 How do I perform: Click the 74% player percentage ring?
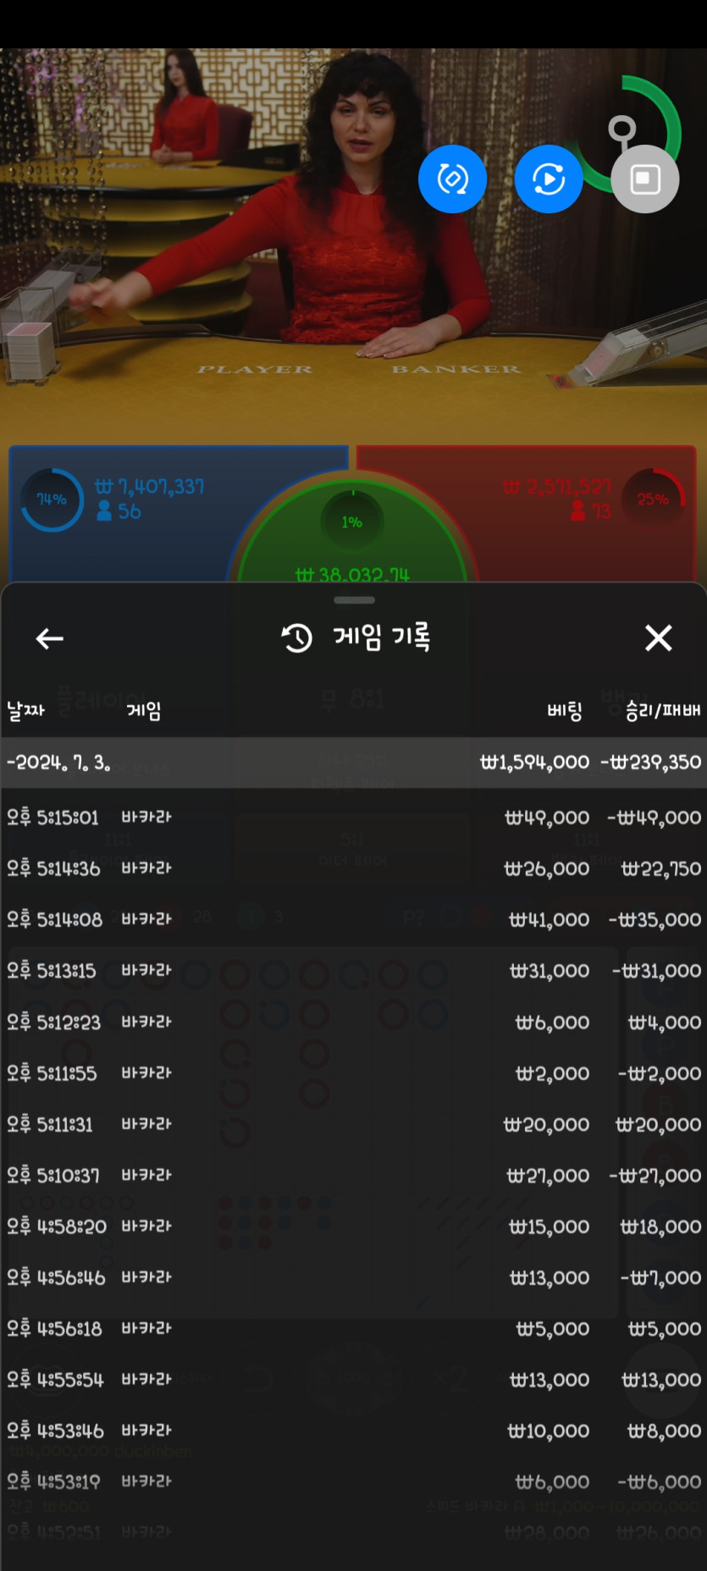(x=52, y=499)
